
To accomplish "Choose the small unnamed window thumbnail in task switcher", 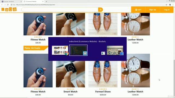I will coord(103,53).
